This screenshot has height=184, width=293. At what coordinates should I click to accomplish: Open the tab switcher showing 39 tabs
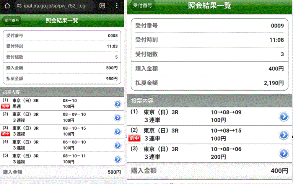pyautogui.click(x=102, y=6)
